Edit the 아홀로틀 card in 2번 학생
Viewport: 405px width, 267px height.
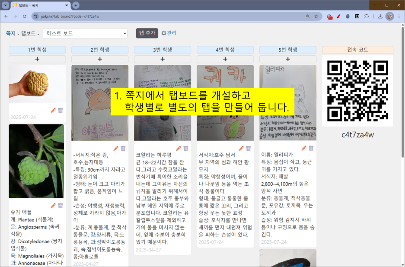(x=116, y=148)
